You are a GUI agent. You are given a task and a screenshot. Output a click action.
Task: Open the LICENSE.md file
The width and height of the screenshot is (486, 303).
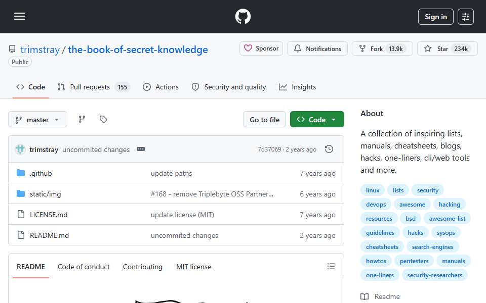pyautogui.click(x=49, y=215)
